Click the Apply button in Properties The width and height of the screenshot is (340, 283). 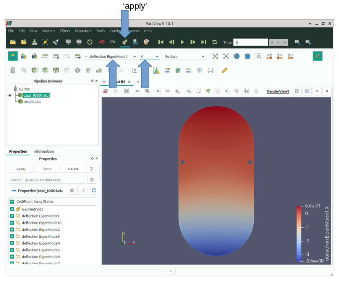[21, 169]
